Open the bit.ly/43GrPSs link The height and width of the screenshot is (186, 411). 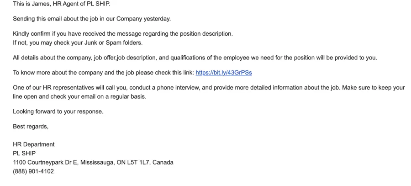[224, 73]
